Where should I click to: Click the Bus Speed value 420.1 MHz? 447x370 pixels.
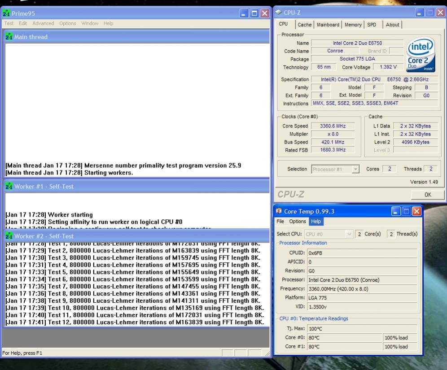333,142
